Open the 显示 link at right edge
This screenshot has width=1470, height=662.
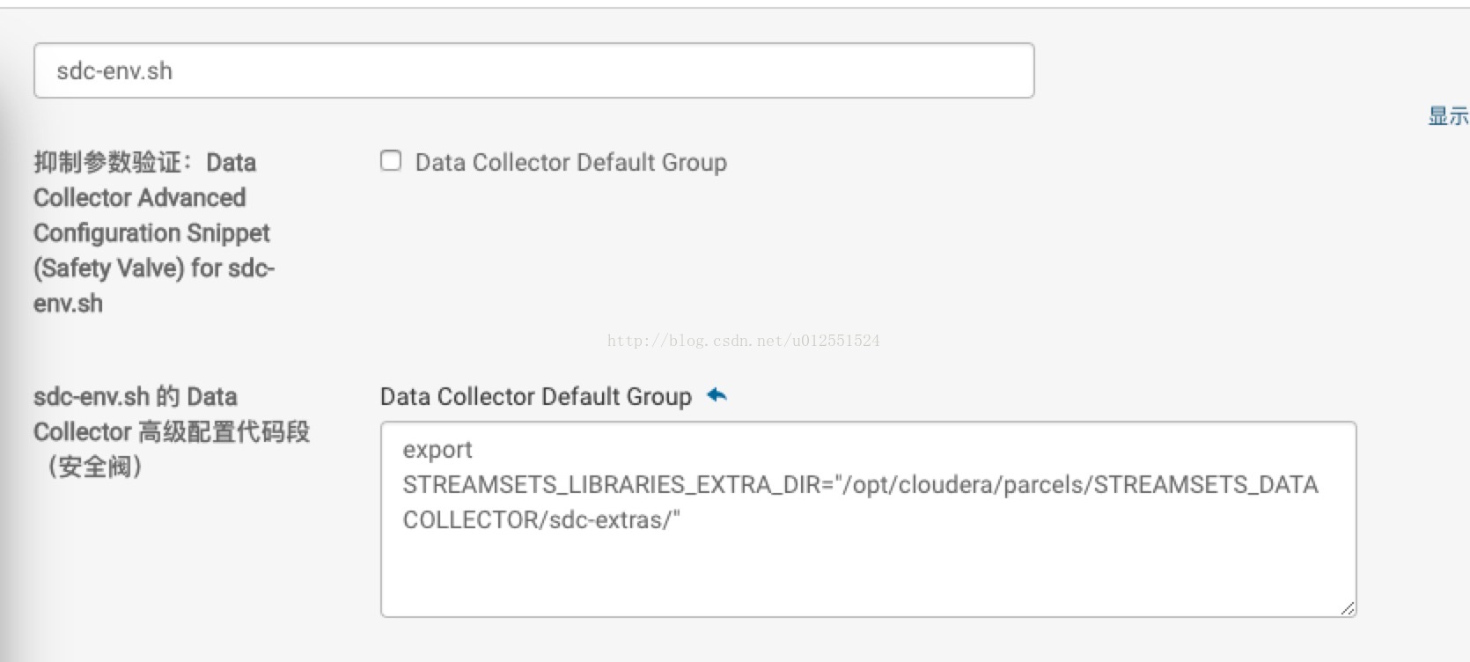[1448, 115]
